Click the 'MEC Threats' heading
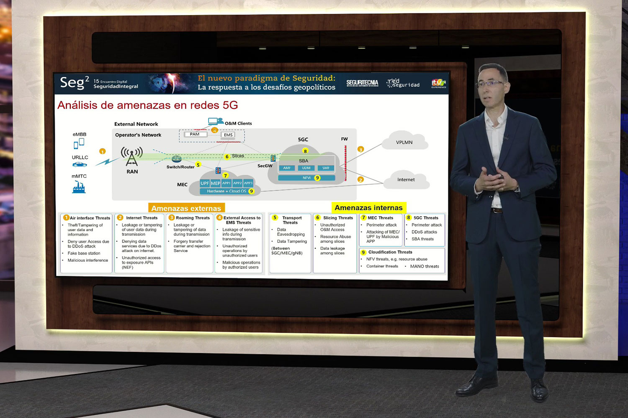Viewport: 628px width, 418px height. pos(381,218)
